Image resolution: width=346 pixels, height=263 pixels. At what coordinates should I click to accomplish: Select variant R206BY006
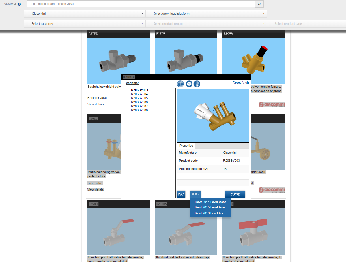(139, 102)
